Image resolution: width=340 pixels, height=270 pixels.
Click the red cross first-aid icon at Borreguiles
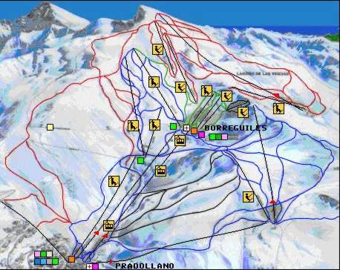pyautogui.click(x=186, y=128)
